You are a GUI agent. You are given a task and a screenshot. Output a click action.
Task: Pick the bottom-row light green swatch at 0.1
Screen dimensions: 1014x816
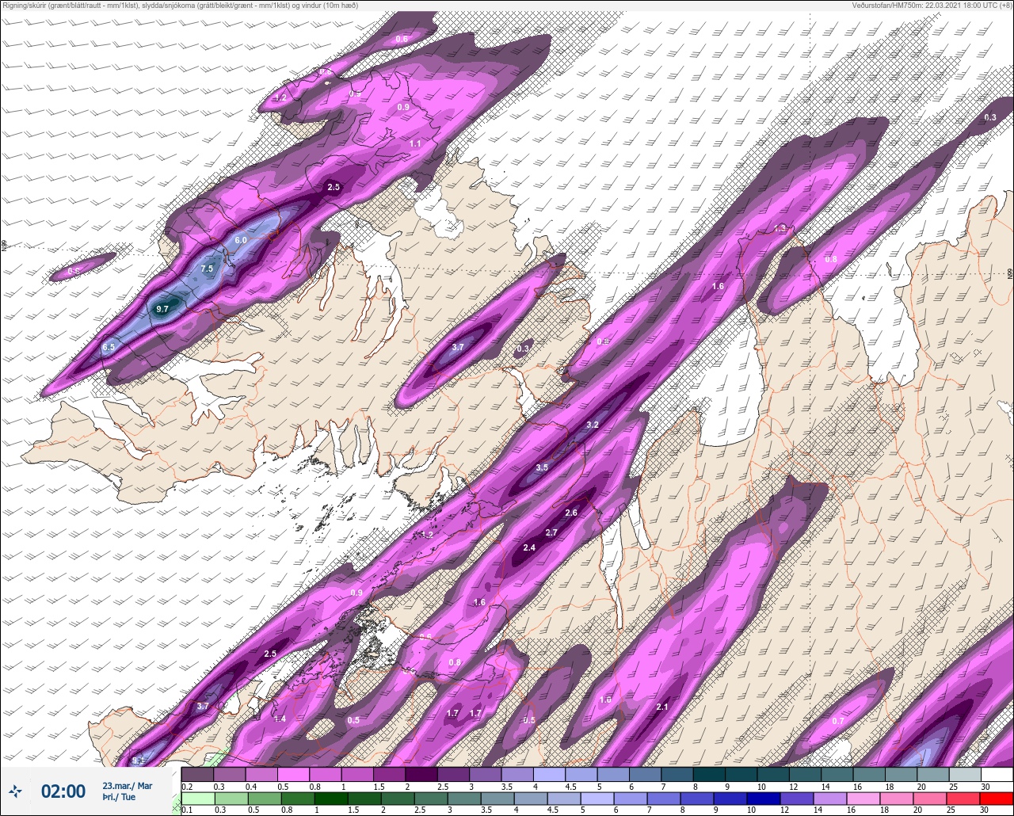click(197, 798)
